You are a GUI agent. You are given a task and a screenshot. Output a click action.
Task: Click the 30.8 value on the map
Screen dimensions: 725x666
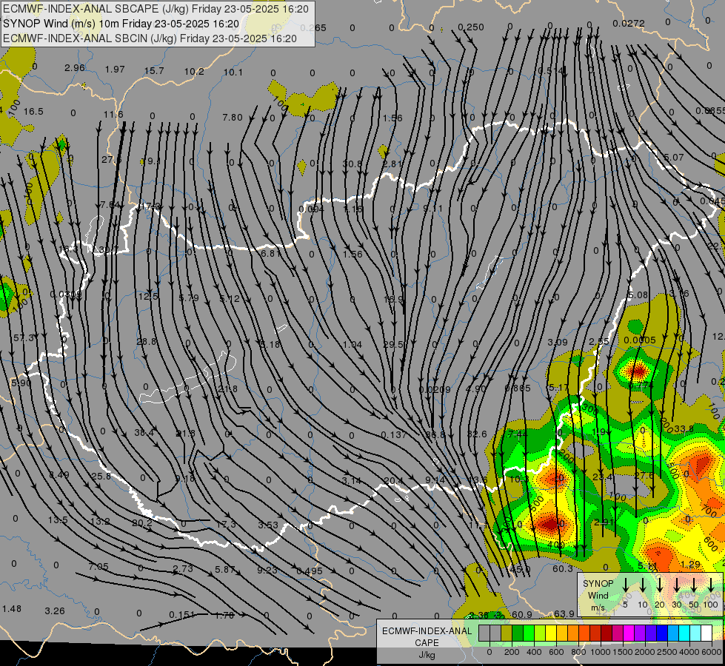[x=353, y=164]
